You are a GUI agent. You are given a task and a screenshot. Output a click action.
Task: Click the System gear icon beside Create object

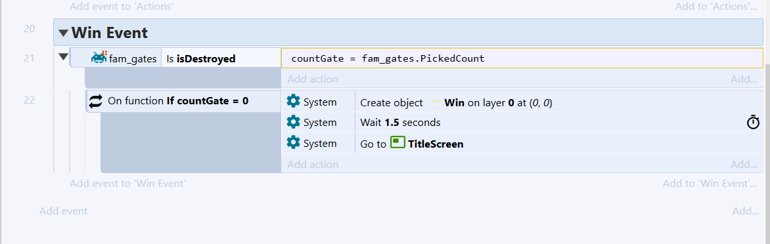[x=293, y=102]
